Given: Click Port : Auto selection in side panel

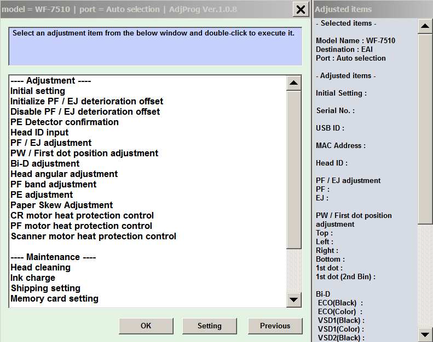Looking at the screenshot, I should [x=351, y=58].
